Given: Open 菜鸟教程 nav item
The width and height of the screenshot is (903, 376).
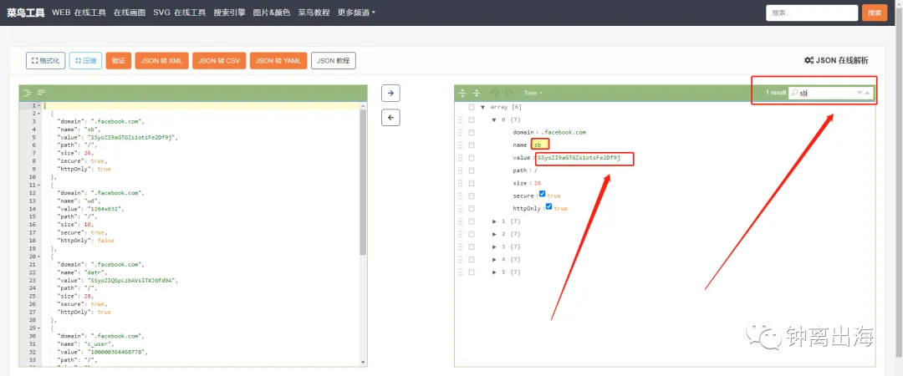Looking at the screenshot, I should click(x=314, y=13).
